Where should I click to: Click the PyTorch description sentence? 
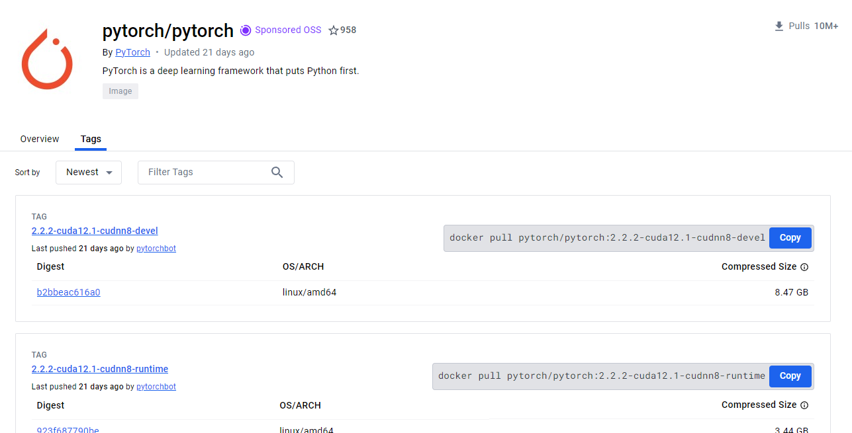click(230, 71)
